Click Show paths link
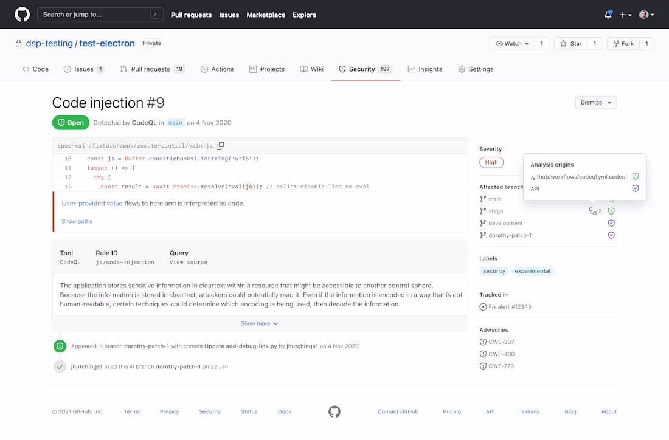Viewport: 669px width, 440px height. tap(77, 221)
